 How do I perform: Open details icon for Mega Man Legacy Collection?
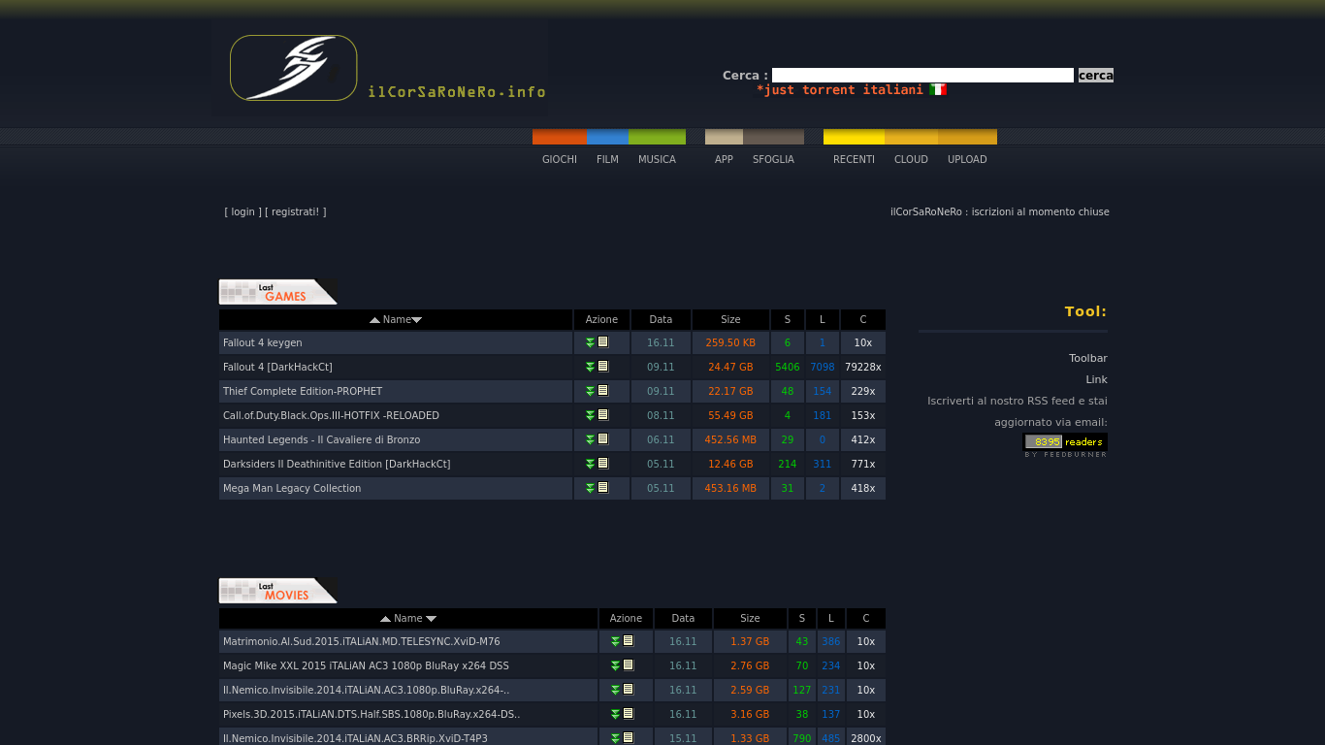pos(603,488)
